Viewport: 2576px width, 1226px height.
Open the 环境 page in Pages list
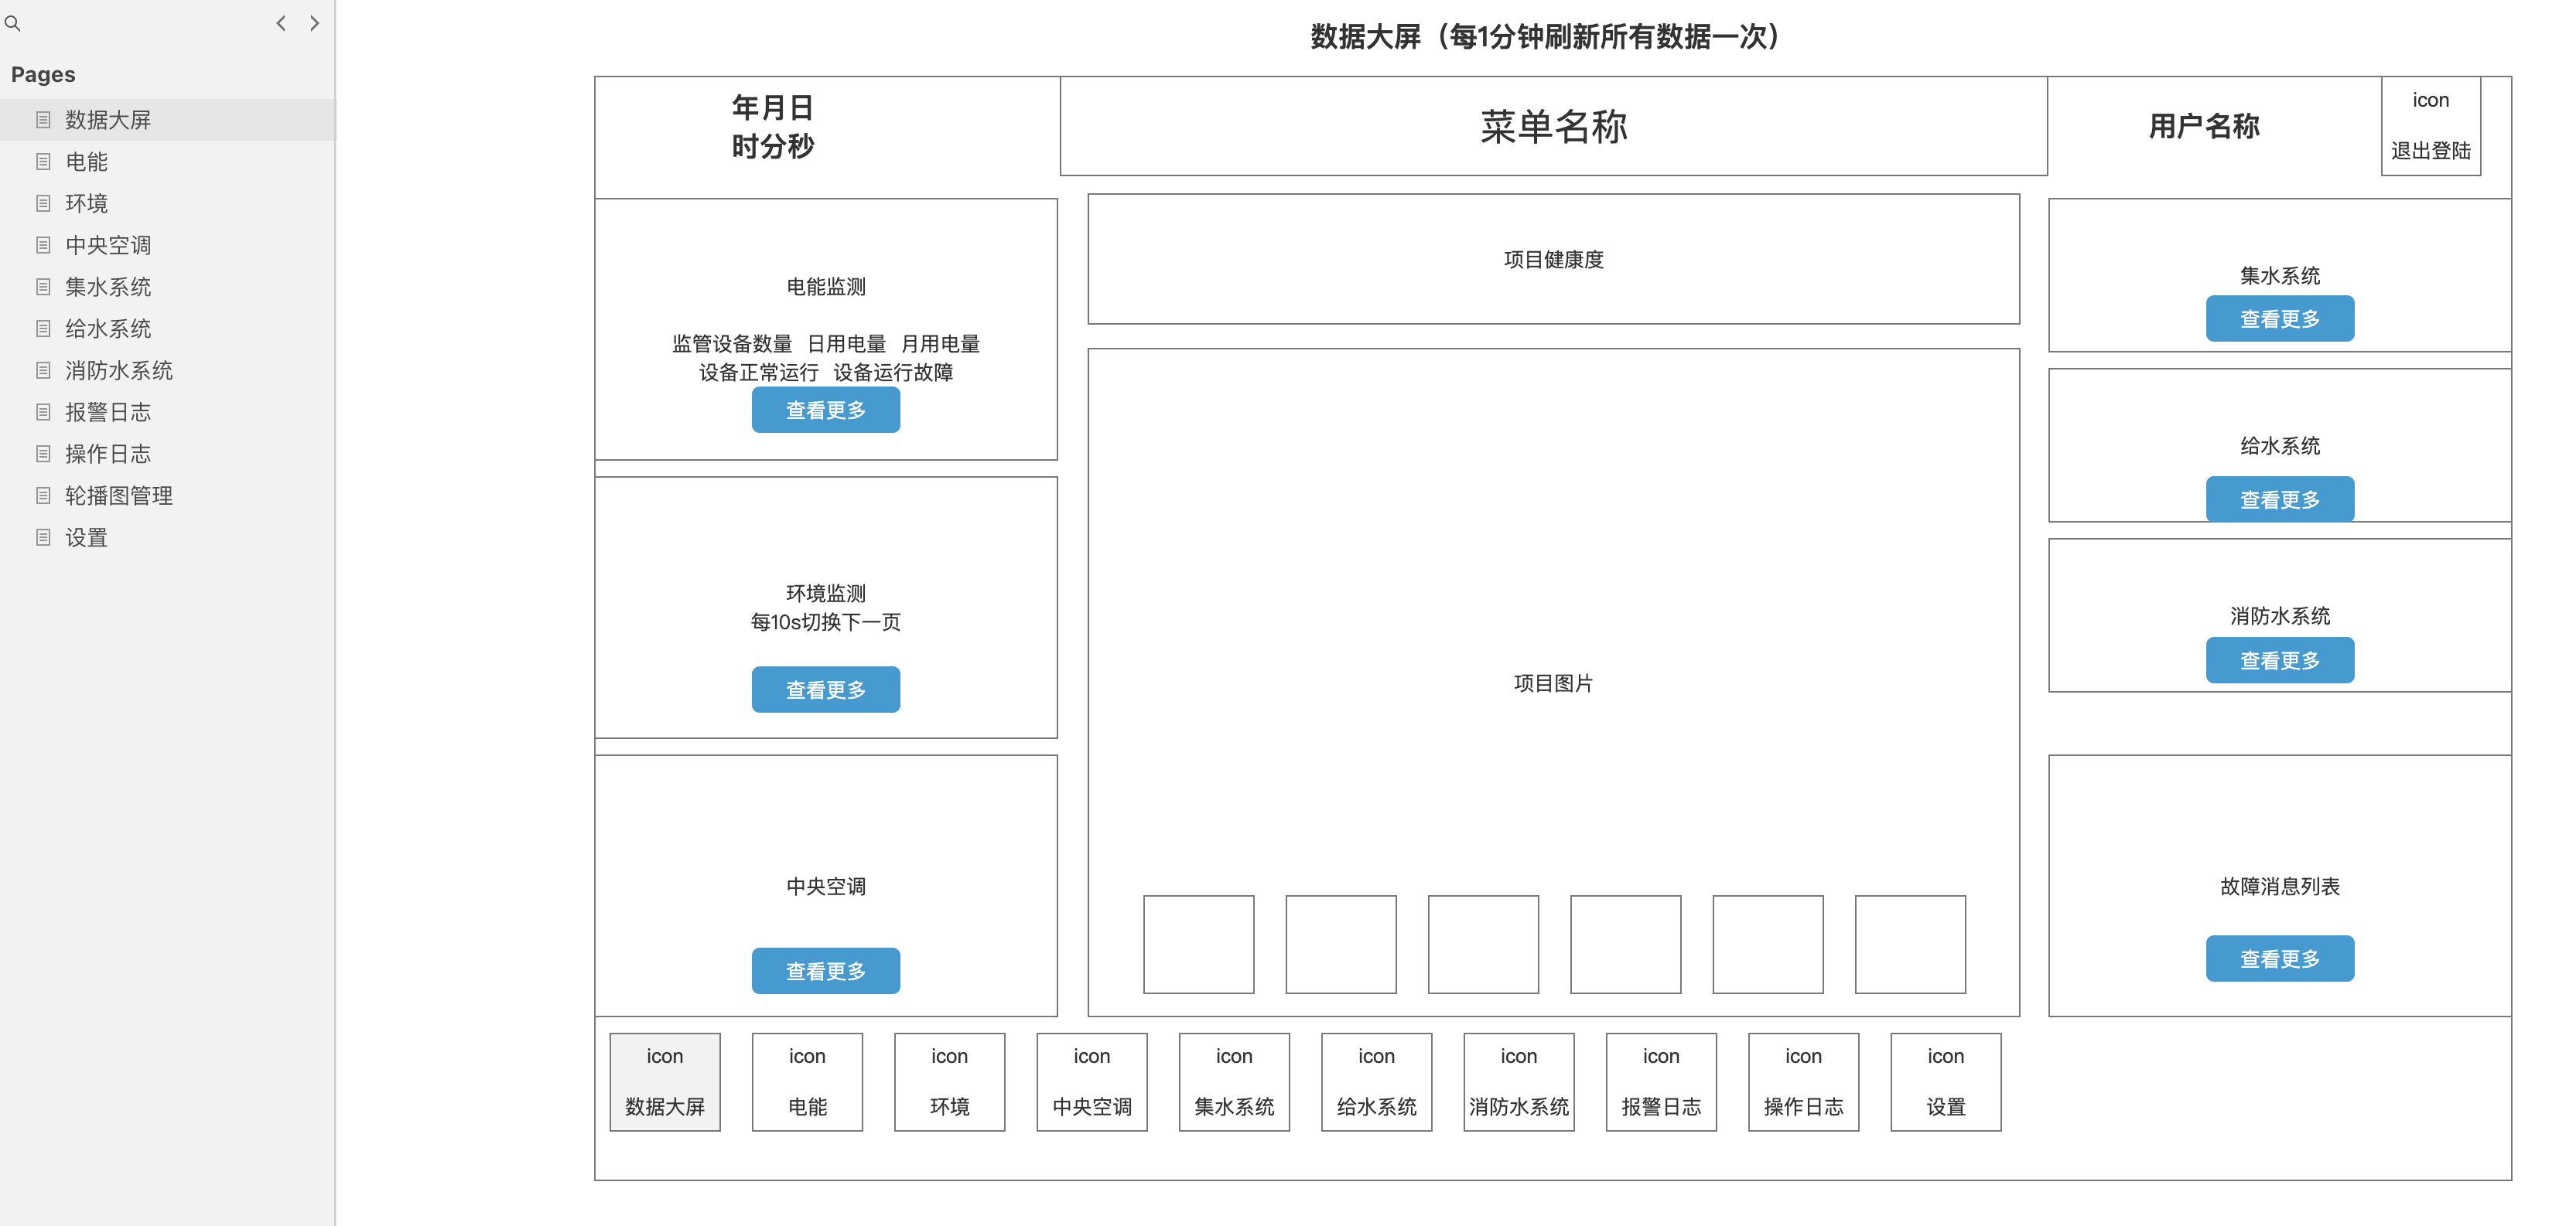point(168,204)
